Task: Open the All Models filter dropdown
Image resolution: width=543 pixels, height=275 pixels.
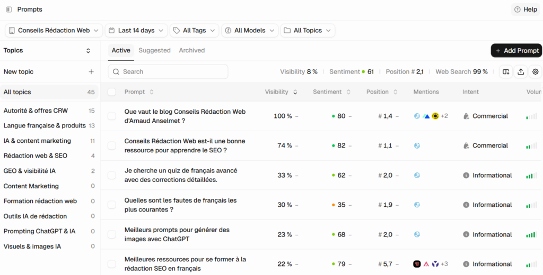Action: 250,30
